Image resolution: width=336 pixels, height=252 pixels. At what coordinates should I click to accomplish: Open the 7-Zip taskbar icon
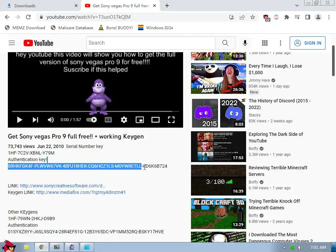pyautogui.click(x=57, y=247)
